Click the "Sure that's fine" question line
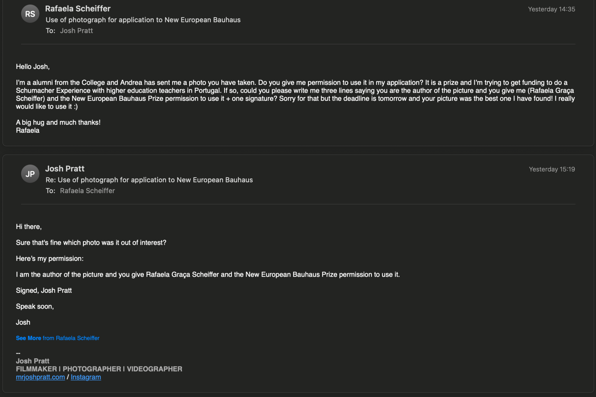This screenshot has height=397, width=596. [91, 243]
